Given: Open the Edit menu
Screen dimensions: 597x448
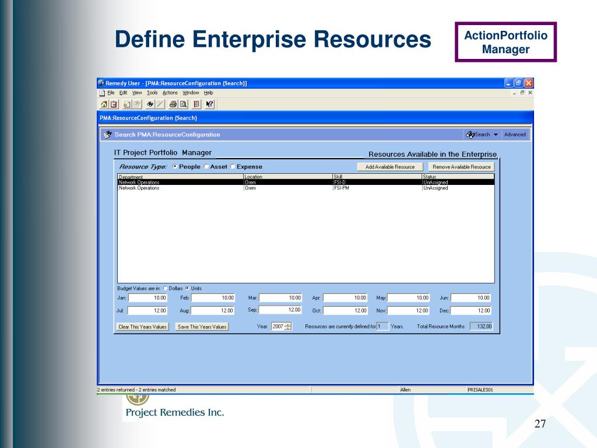Looking at the screenshot, I should coord(124,93).
